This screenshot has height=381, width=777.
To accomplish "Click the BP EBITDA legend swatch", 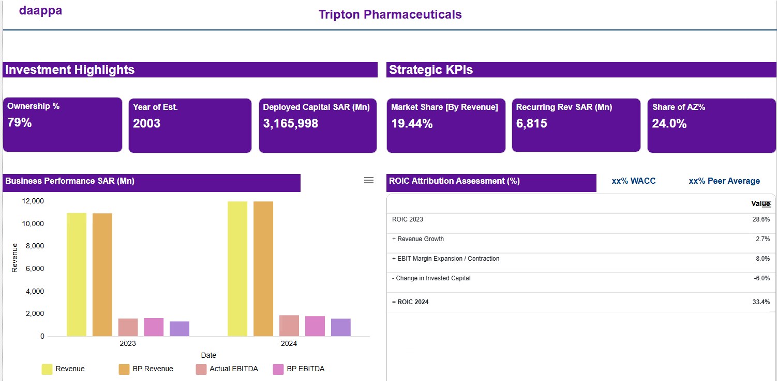I will 278,369.
